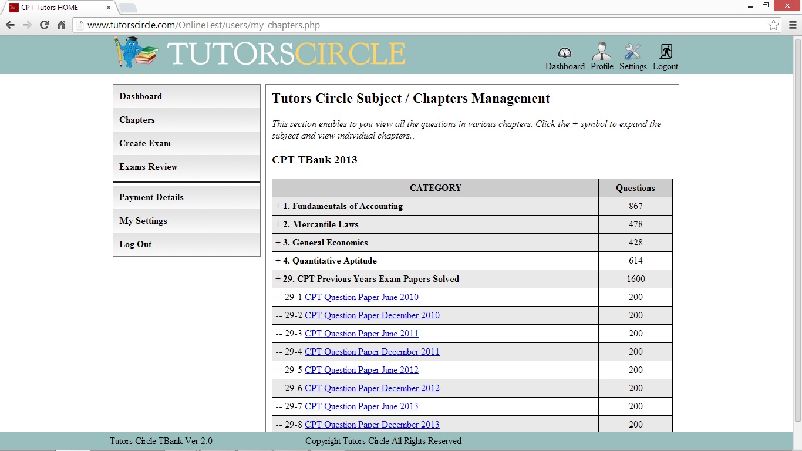
Task: Open Create Exam in the sidebar
Action: click(187, 143)
